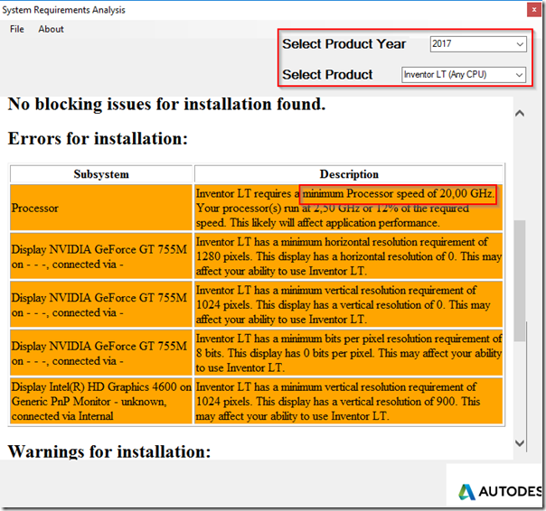
Task: Select the Processor subsystem cell
Action: 101,208
